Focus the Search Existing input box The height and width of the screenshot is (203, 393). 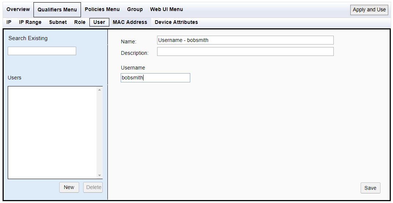click(42, 51)
